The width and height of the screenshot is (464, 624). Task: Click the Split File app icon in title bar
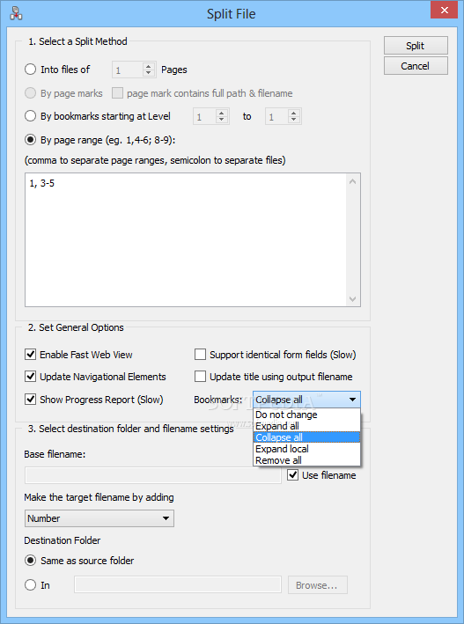pyautogui.click(x=16, y=13)
